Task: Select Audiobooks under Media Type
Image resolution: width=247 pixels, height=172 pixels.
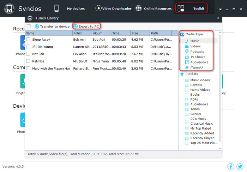Action: [x=199, y=62]
